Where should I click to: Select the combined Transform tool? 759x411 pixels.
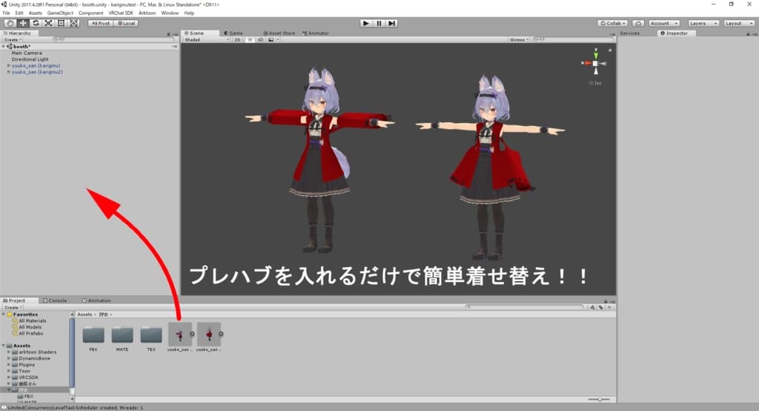pos(73,23)
